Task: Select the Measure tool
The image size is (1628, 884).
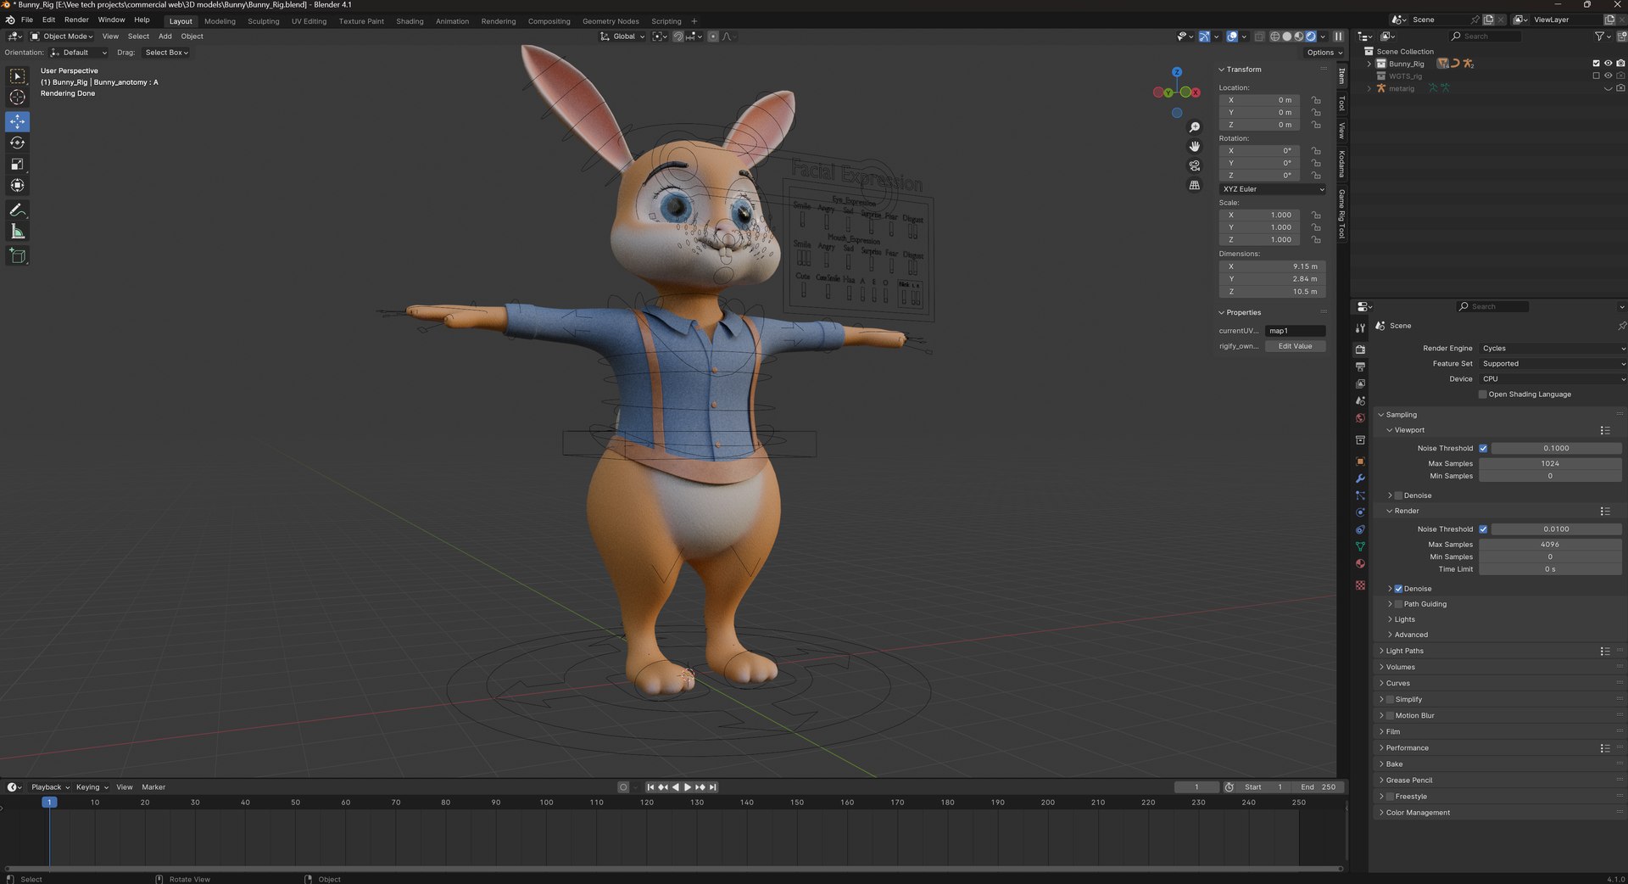Action: pos(17,231)
